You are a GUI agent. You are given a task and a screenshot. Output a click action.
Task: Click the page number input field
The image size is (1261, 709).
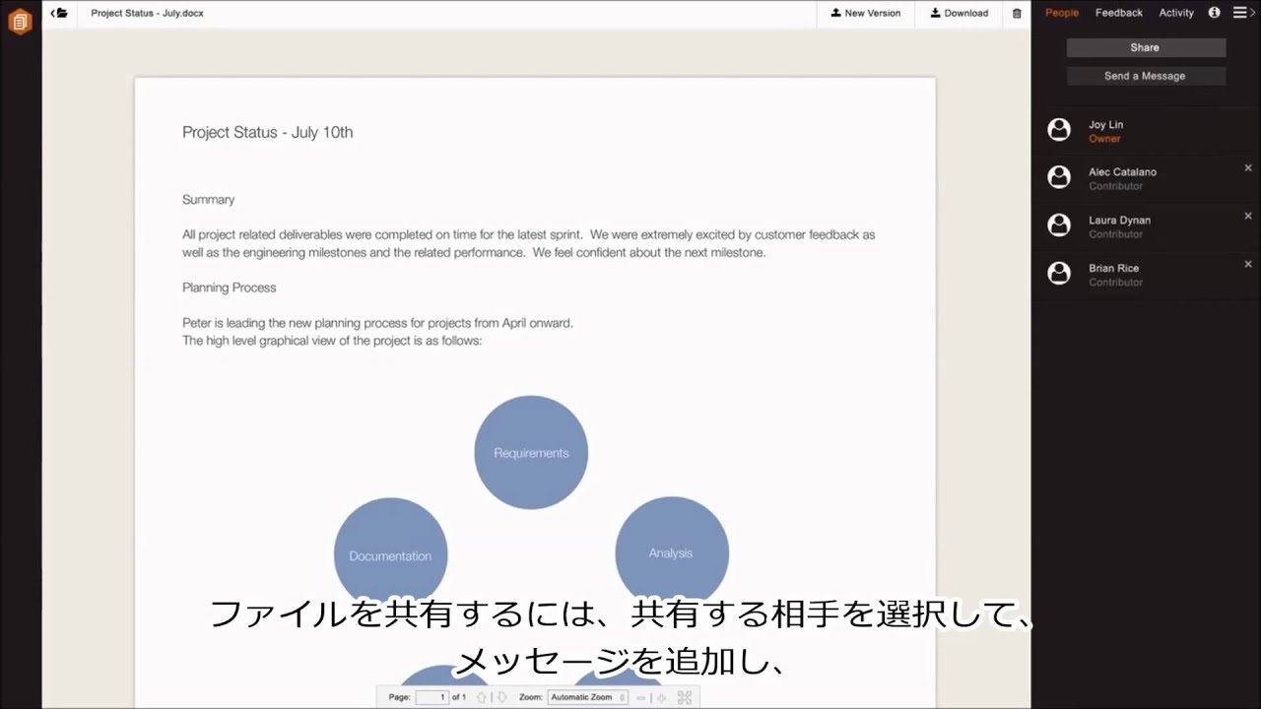(x=431, y=697)
